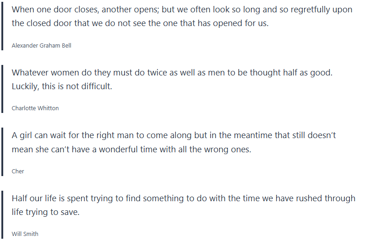370x241 pixels.
Task: Click the Charlotte Whitton author name
Action: (x=35, y=108)
